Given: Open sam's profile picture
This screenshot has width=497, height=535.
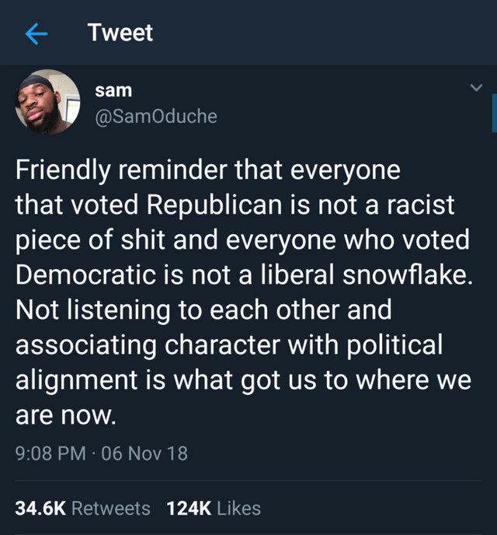Looking at the screenshot, I should click(x=47, y=103).
